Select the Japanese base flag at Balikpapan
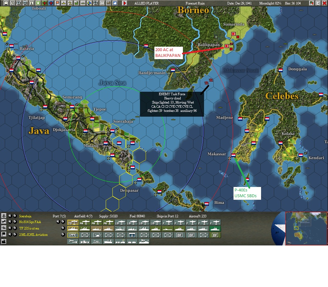The width and height of the screenshot is (328, 287). (x=226, y=46)
